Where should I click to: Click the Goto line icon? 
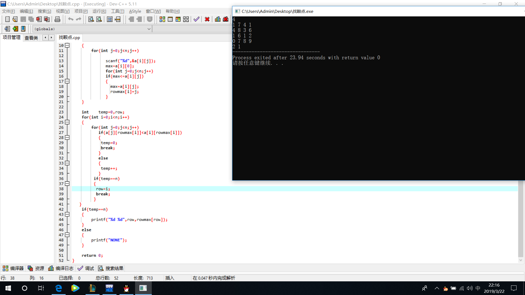[118, 19]
